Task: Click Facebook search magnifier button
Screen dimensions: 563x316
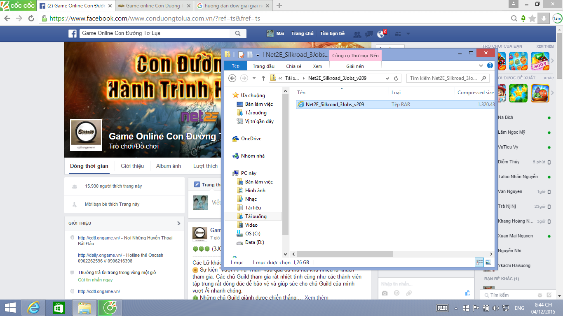Action: [238, 33]
